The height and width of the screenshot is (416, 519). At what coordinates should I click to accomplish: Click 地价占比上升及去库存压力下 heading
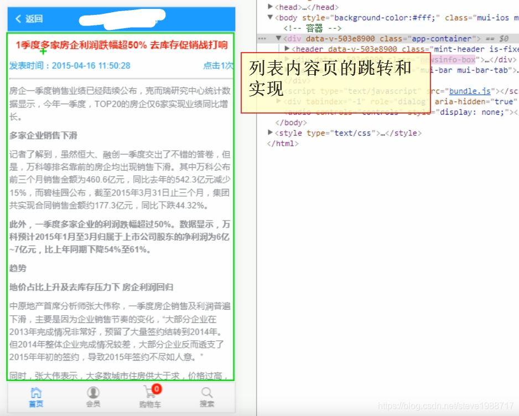point(91,287)
